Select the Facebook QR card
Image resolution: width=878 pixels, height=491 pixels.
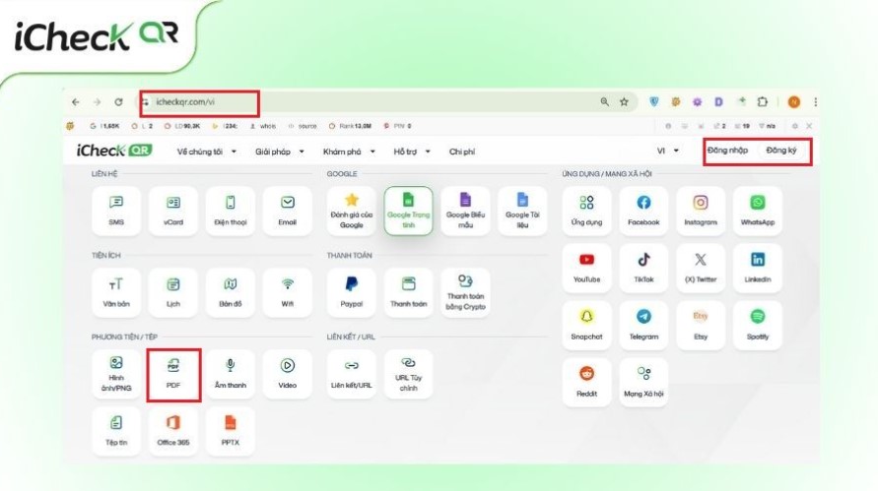click(643, 211)
